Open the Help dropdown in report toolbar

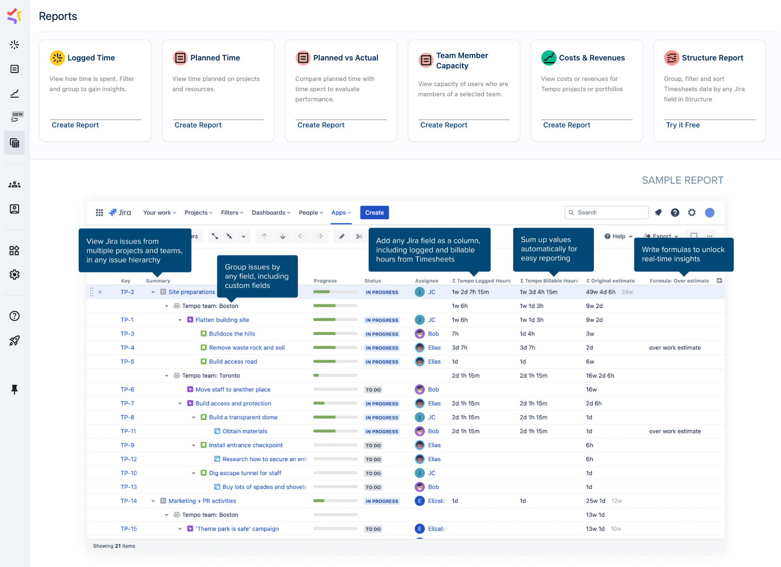click(618, 236)
